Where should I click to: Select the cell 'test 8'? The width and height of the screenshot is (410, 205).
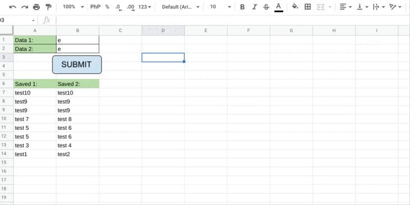coord(78,119)
